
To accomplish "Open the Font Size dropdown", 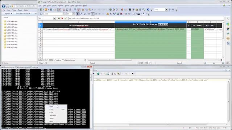I will pos(73,14).
